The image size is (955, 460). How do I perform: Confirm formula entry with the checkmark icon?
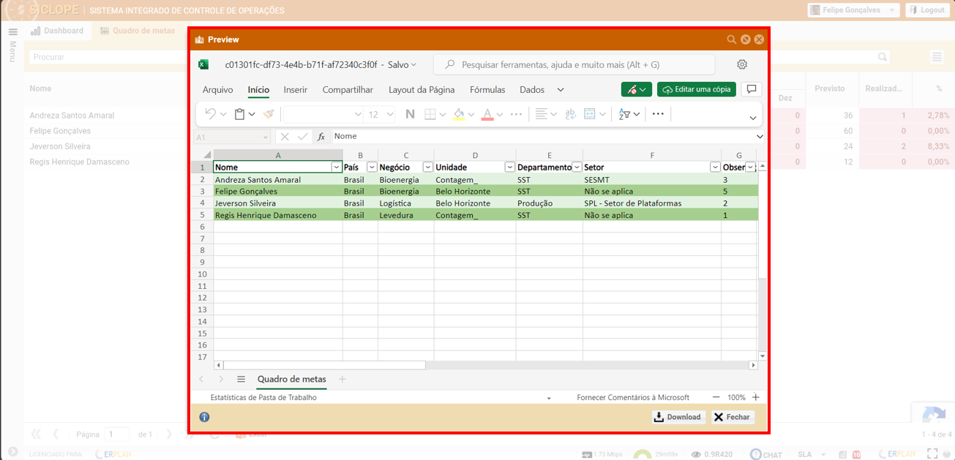click(x=303, y=137)
